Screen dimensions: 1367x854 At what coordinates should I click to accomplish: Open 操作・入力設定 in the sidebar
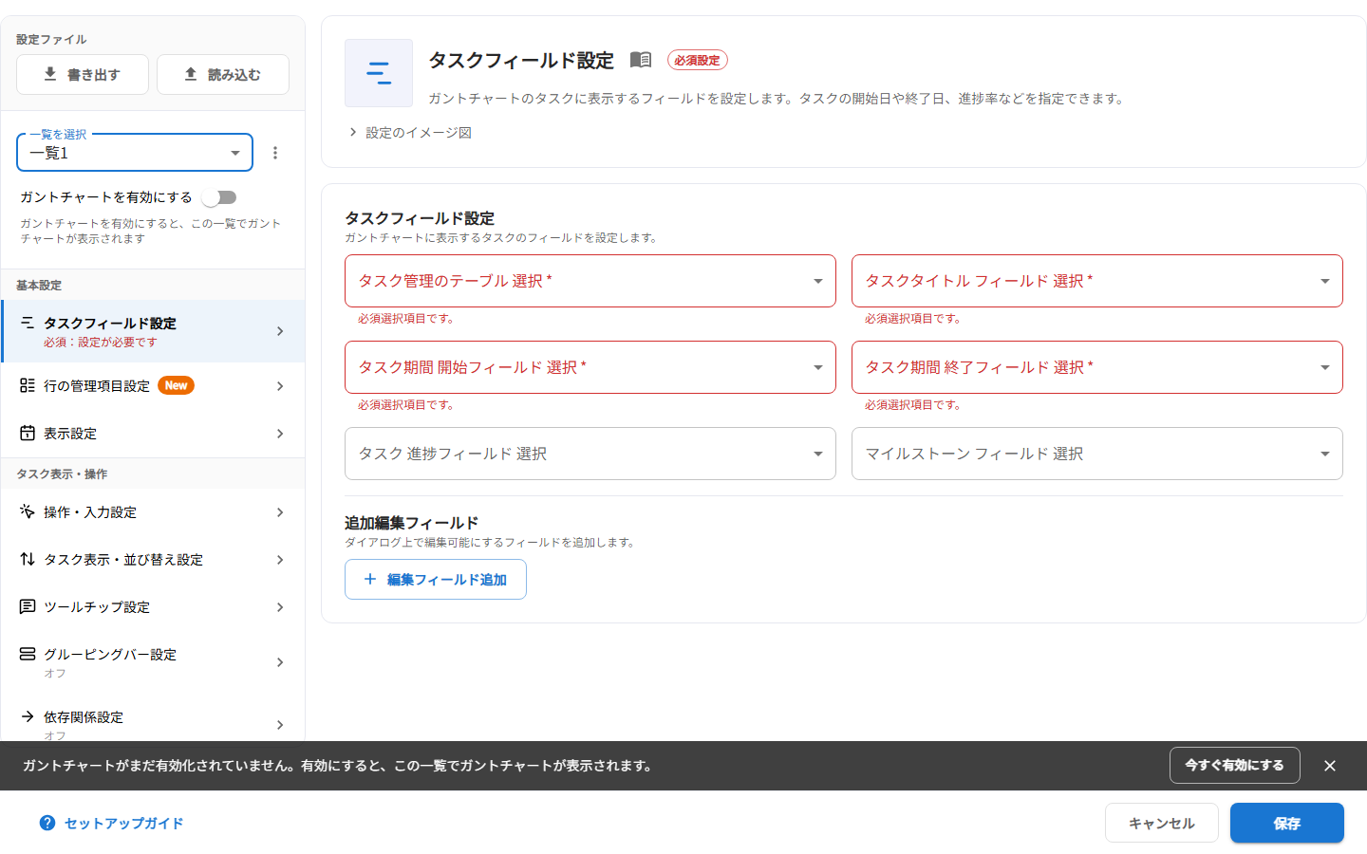click(x=153, y=512)
